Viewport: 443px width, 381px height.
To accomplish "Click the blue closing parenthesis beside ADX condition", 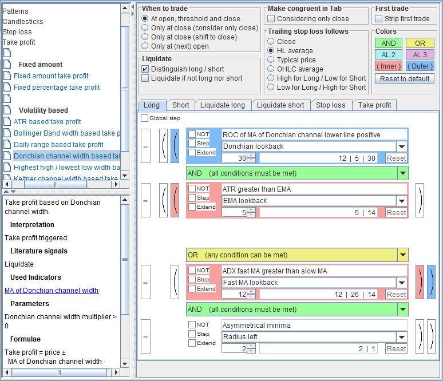I will (x=431, y=282).
